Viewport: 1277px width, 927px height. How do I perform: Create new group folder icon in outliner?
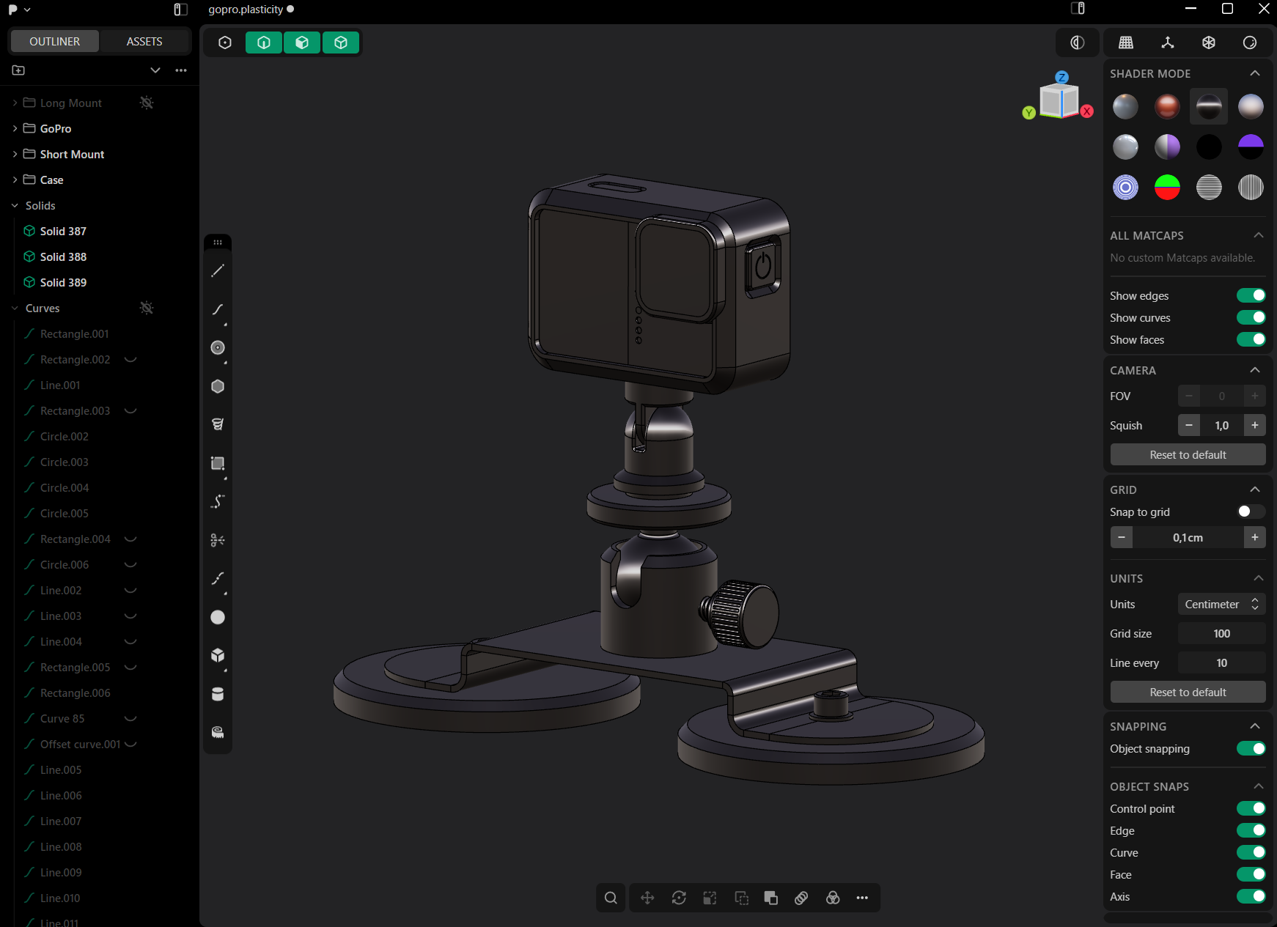(x=19, y=70)
